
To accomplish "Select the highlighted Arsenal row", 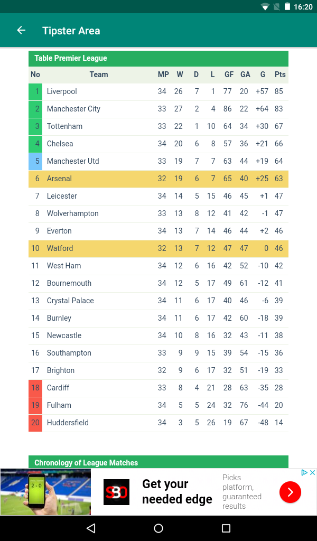I will pyautogui.click(x=158, y=179).
